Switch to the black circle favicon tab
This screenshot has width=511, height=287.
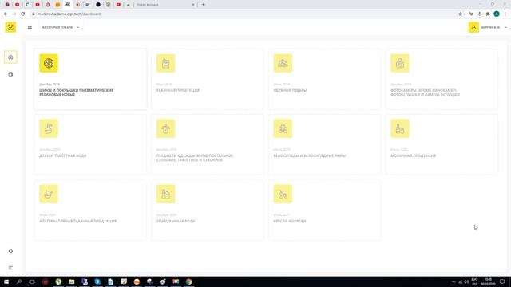(98, 5)
